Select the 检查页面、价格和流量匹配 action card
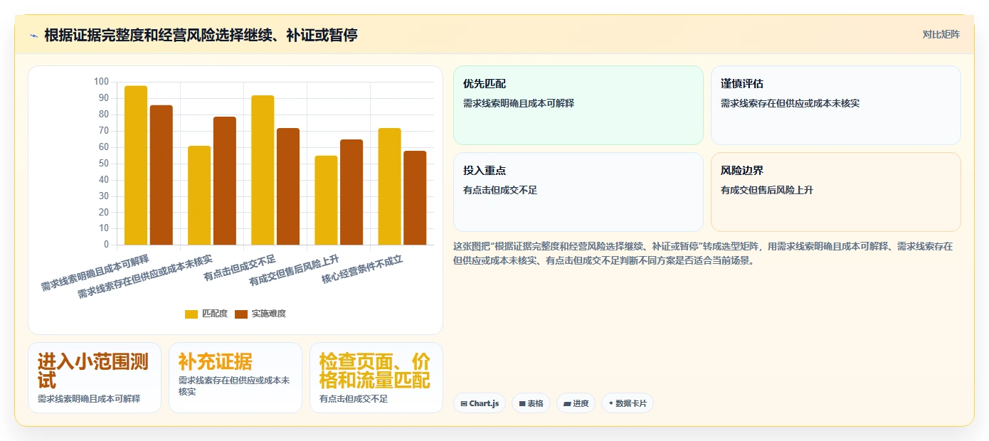 coord(376,378)
